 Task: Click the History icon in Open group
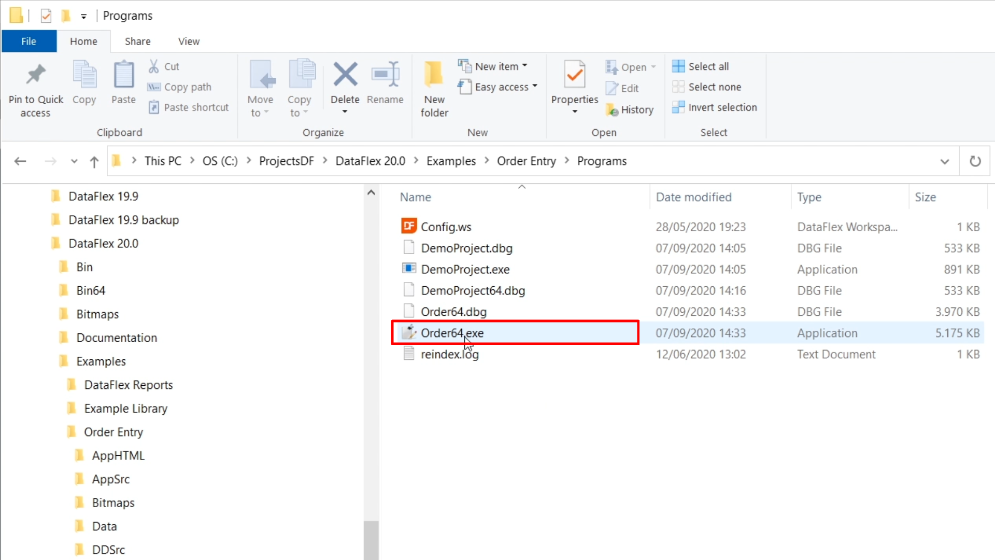[x=612, y=110]
